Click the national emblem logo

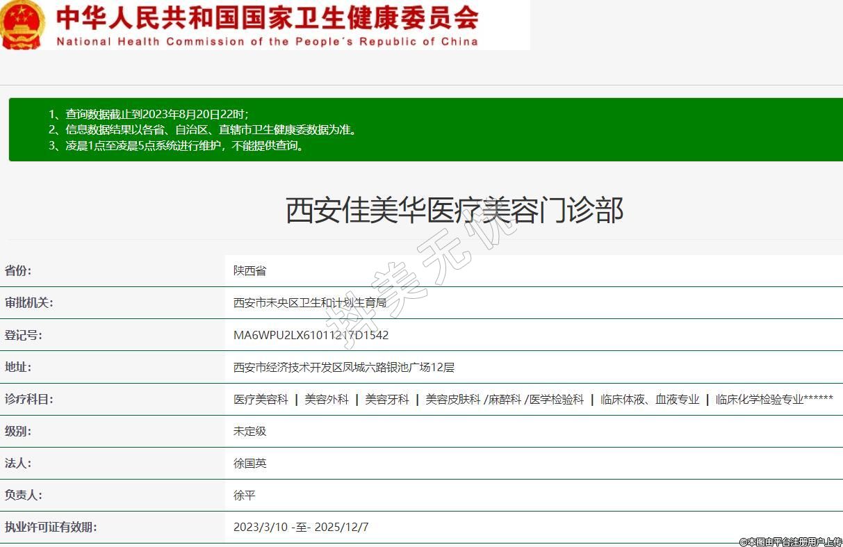(22, 25)
